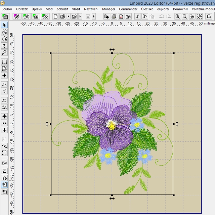The width and height of the screenshot is (215, 215).
Task: Click the top-center resize handle of the selection
Action: pyautogui.click(x=112, y=53)
